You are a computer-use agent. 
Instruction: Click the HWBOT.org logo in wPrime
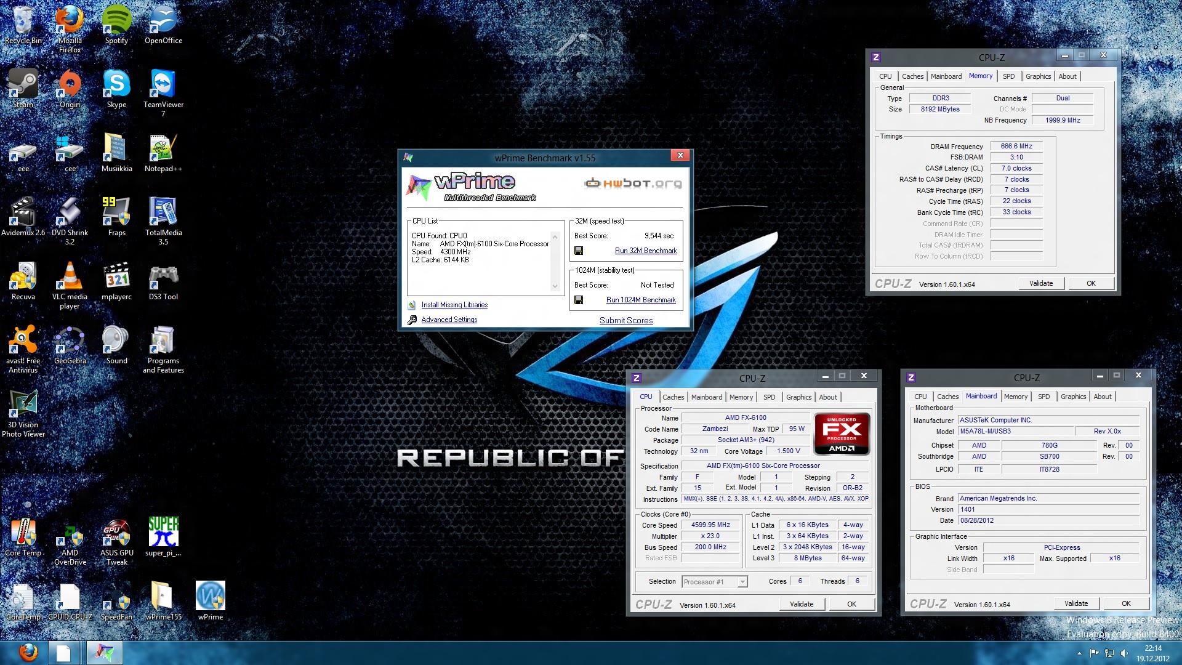coord(633,183)
